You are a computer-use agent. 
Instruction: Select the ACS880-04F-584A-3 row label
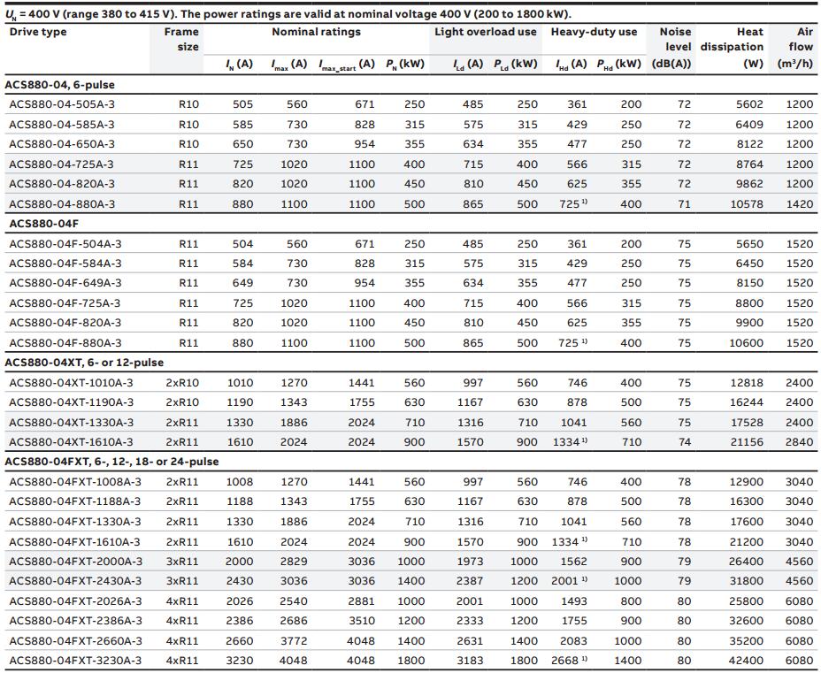(65, 264)
